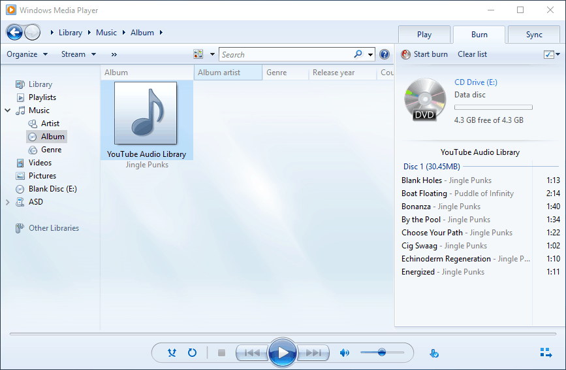Select Choose Your Path in burn list
The width and height of the screenshot is (566, 370).
[x=480, y=233]
